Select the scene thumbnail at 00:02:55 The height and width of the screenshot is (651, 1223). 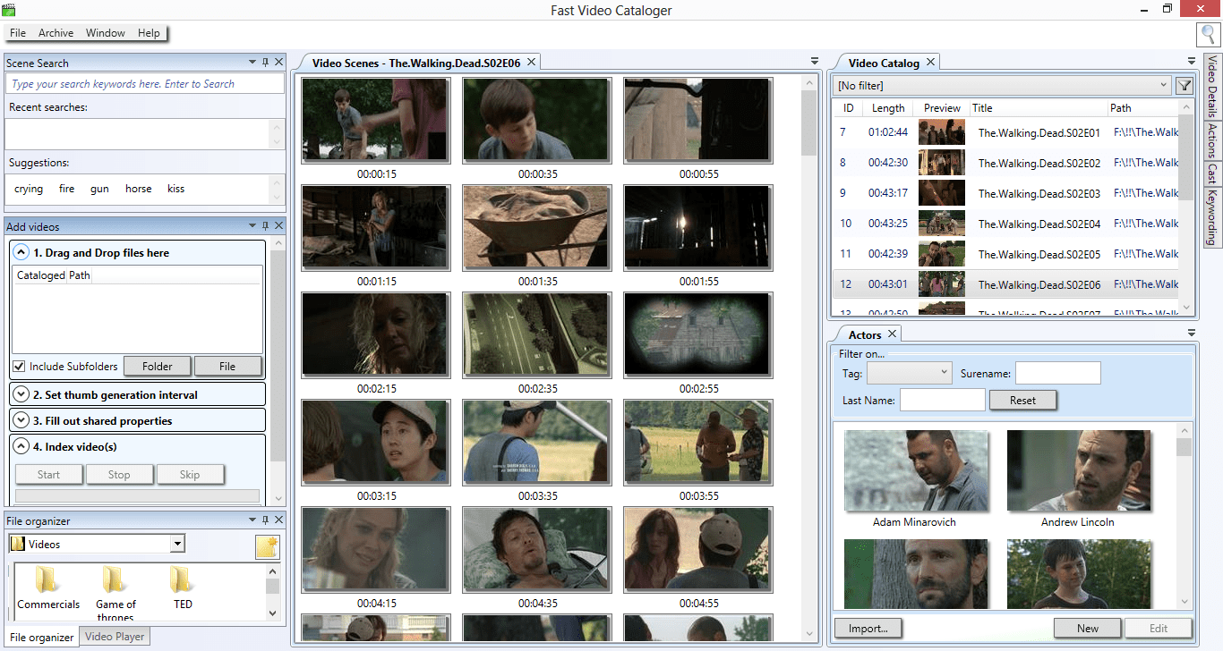coord(698,335)
